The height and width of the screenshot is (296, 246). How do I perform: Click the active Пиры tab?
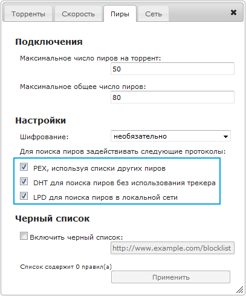coord(120,14)
